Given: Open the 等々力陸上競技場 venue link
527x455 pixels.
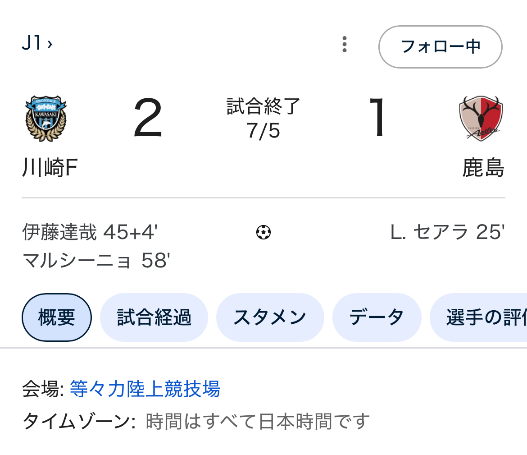Looking at the screenshot, I should [x=145, y=389].
